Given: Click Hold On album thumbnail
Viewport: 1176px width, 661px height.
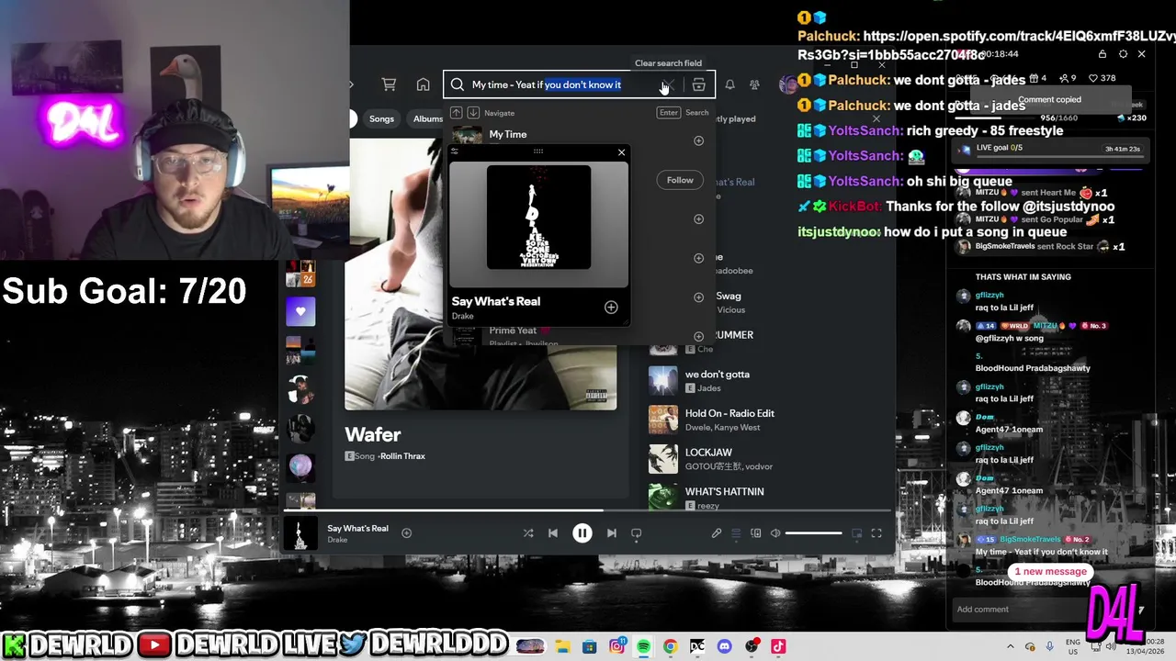Looking at the screenshot, I should pos(663,420).
